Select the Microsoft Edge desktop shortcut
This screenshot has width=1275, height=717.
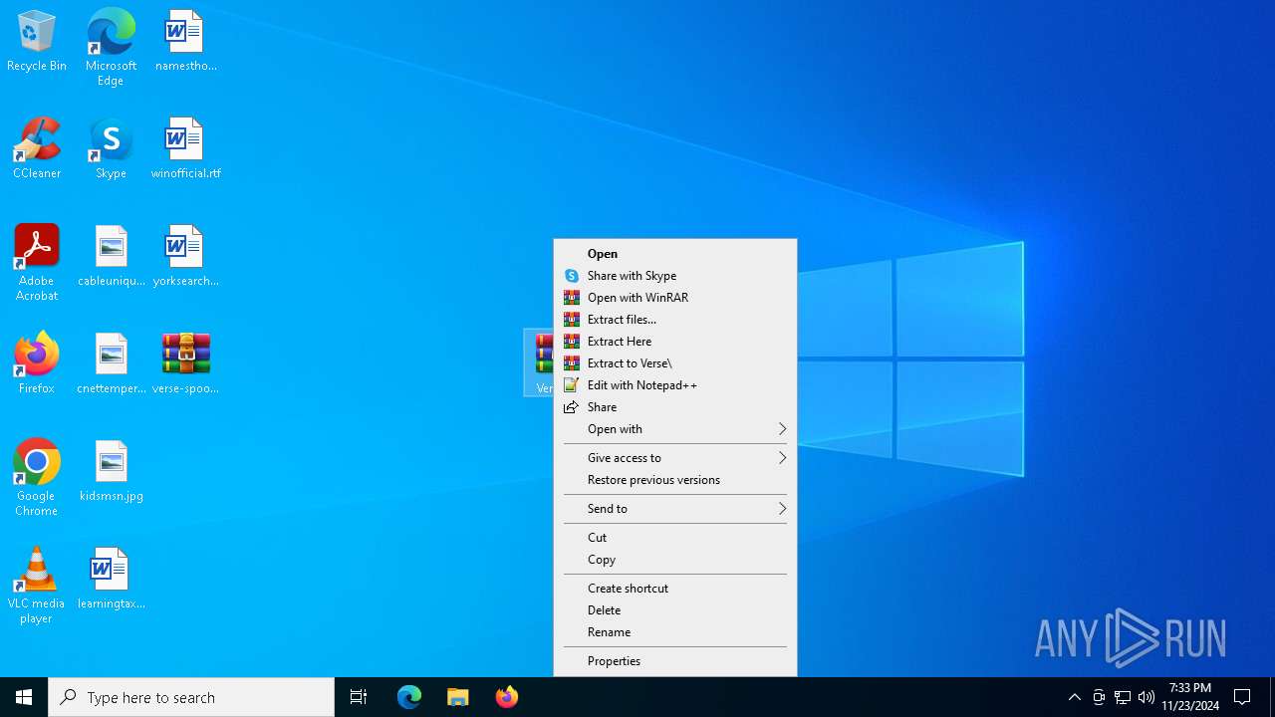[x=111, y=47]
